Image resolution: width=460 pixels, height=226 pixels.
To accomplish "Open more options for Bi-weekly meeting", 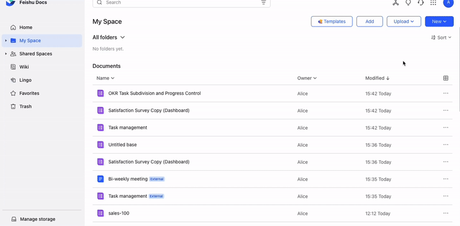I will point(446,179).
